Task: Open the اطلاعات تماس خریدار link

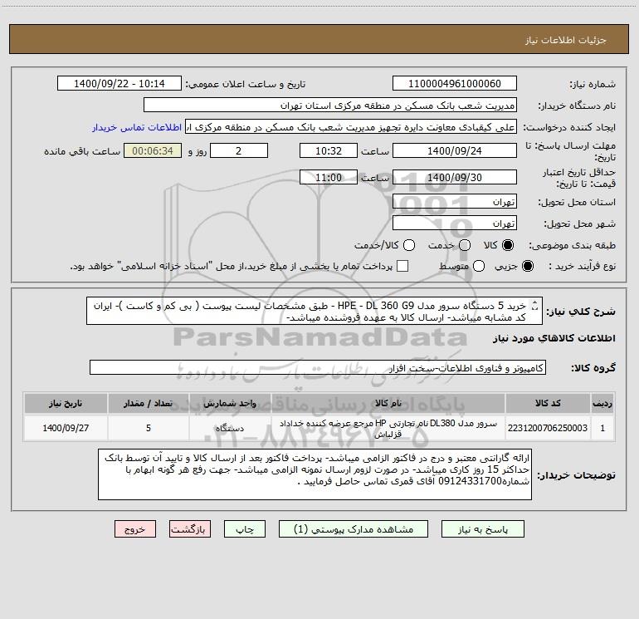Action: pyautogui.click(x=137, y=127)
